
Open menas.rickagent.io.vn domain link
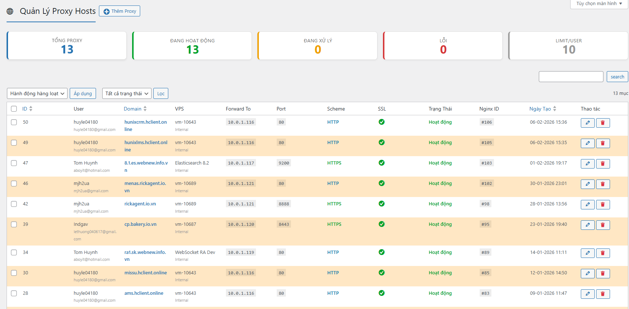tap(145, 187)
